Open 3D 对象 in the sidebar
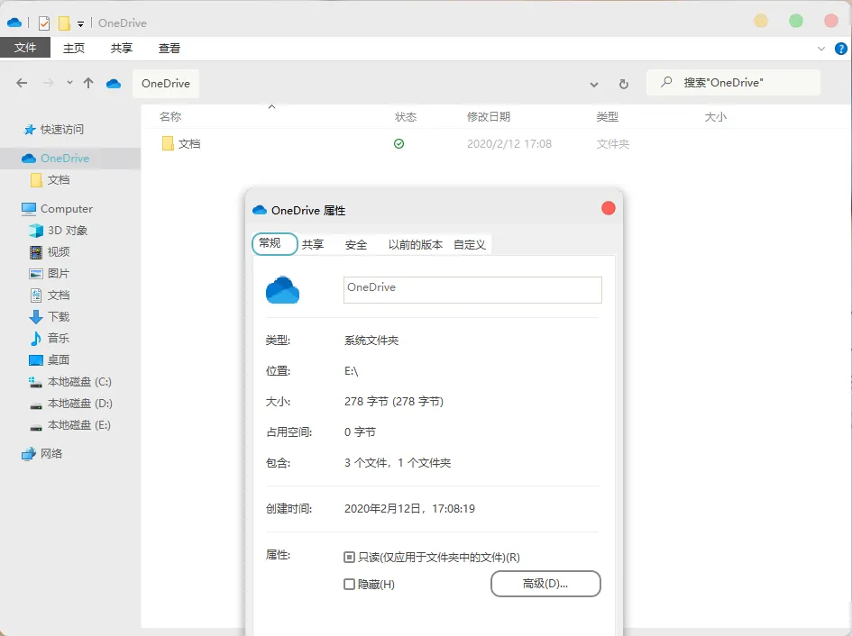This screenshot has width=852, height=636. tap(58, 231)
